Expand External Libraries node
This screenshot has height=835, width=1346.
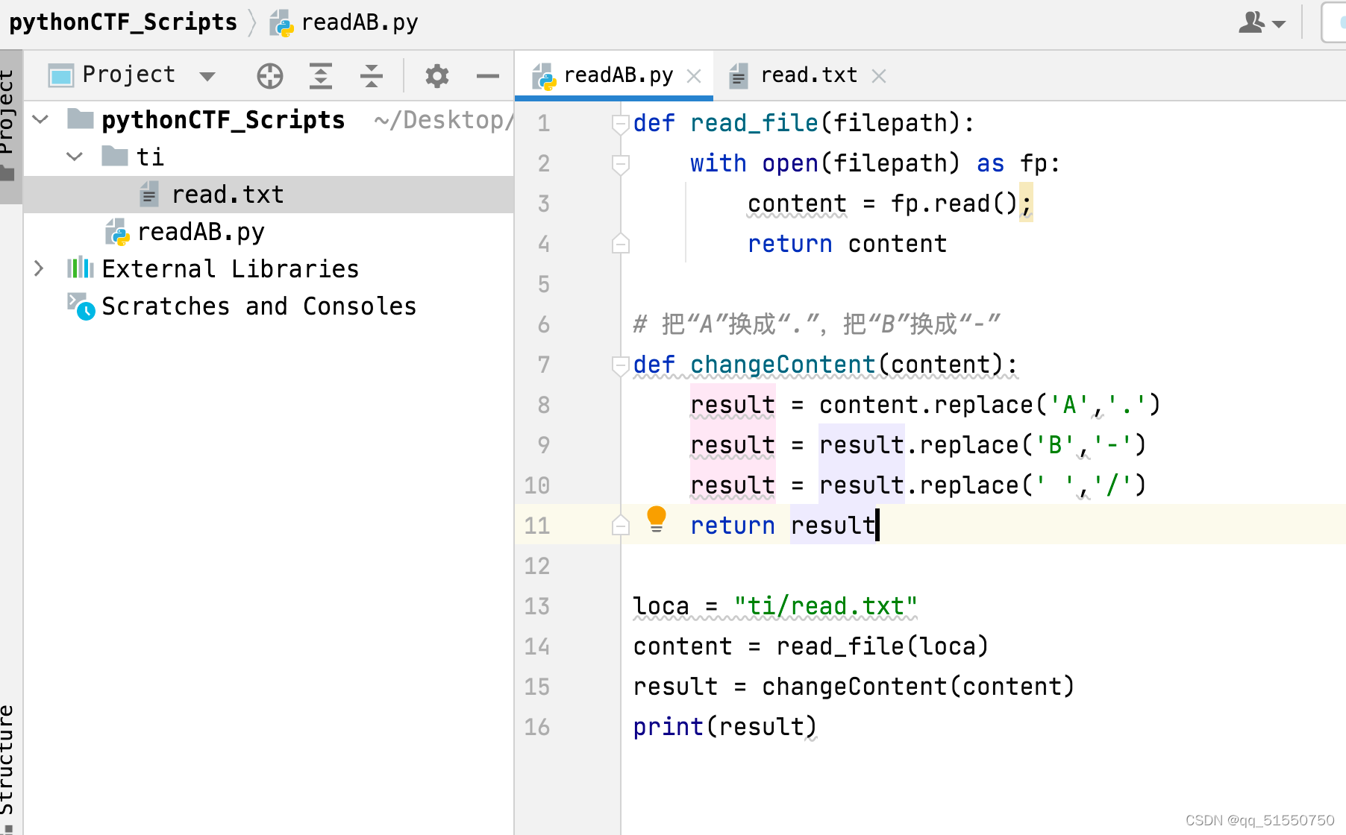[x=39, y=268]
